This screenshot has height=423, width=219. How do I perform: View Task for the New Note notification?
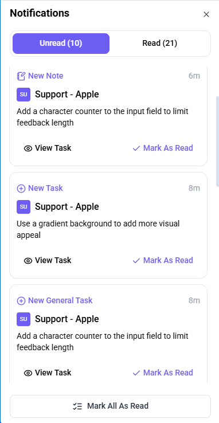pyautogui.click(x=48, y=148)
